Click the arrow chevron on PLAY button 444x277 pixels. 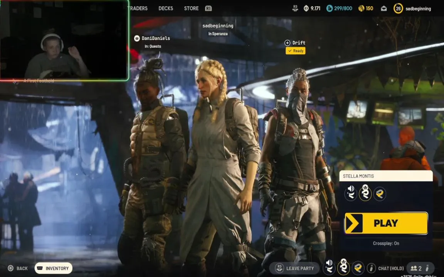[354, 223]
